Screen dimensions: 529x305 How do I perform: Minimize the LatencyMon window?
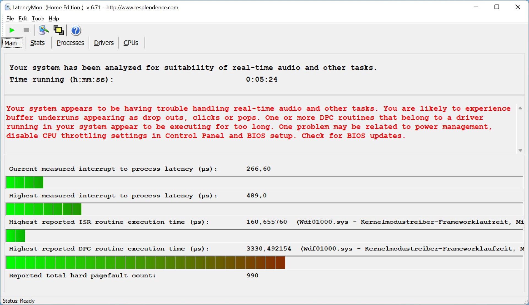click(x=476, y=7)
